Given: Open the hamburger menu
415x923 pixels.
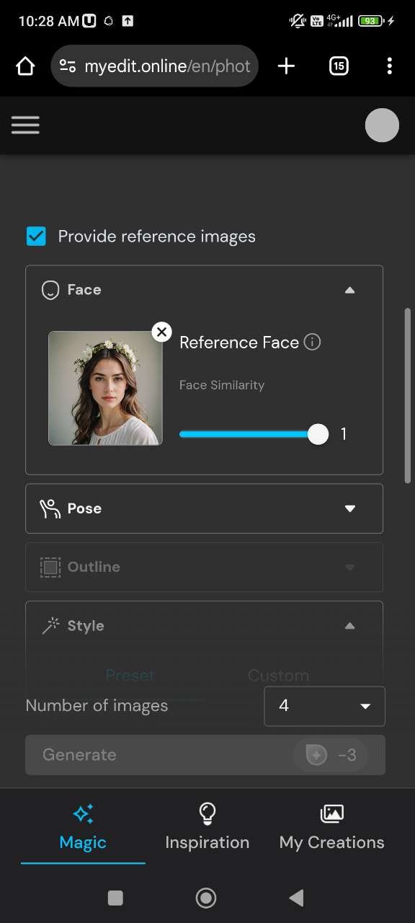Looking at the screenshot, I should pos(25,125).
